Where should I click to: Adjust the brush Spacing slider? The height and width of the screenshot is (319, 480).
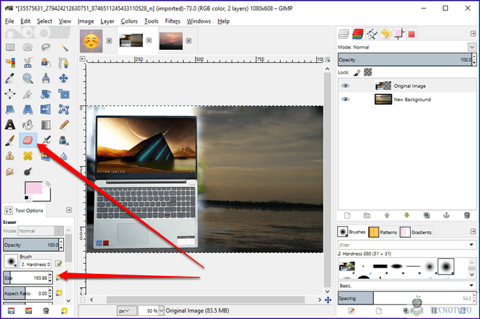pos(404,298)
